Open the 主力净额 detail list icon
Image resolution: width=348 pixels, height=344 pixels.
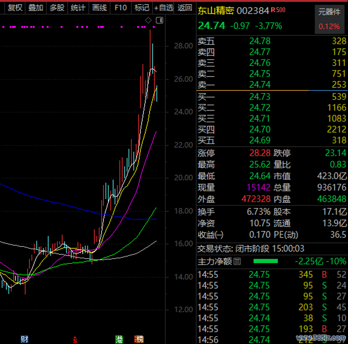pos(237,262)
